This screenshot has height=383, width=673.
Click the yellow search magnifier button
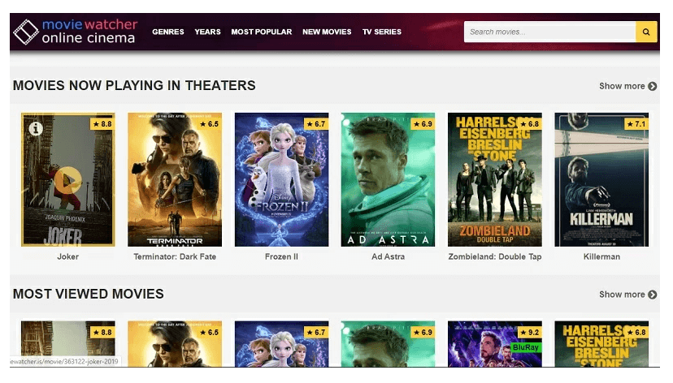tap(646, 32)
